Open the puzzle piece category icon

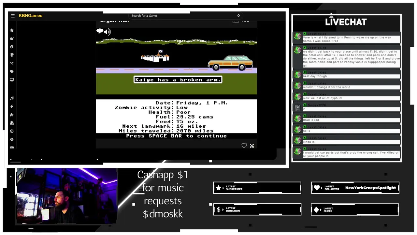12,115
